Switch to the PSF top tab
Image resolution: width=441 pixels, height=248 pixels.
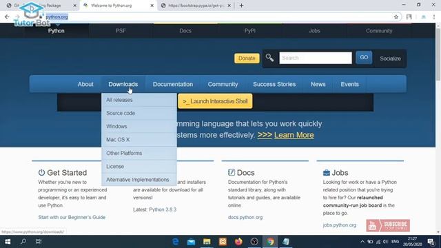121,31
